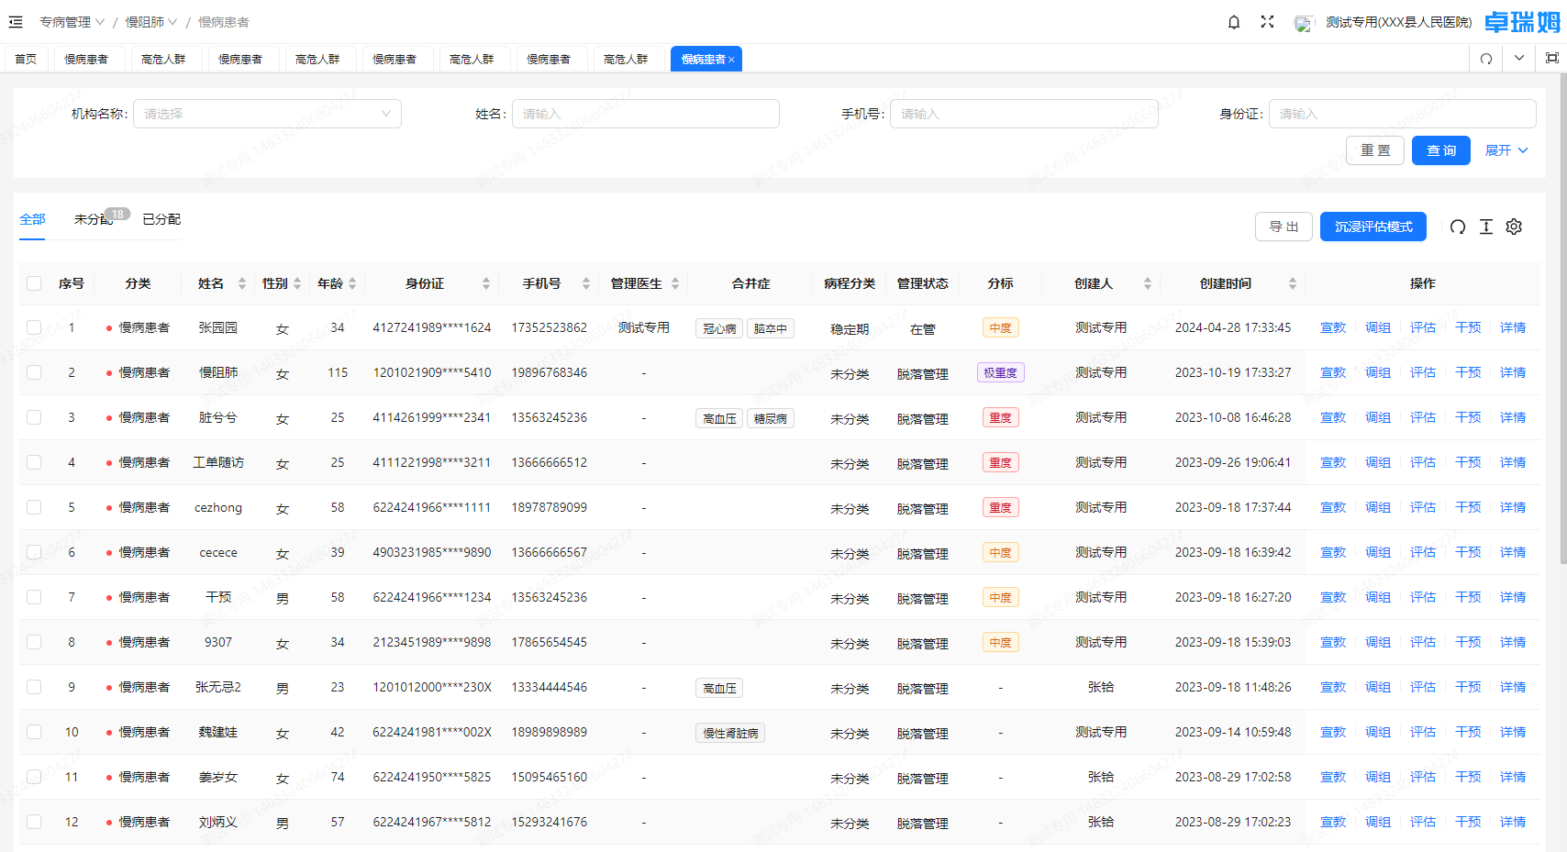1567x852 pixels.
Task: Export data using the 导出 button
Action: (1284, 227)
